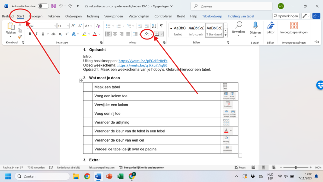This screenshot has height=182, width=323.
Task: Adjust the zoom slider in status bar
Action: [x=296, y=167]
